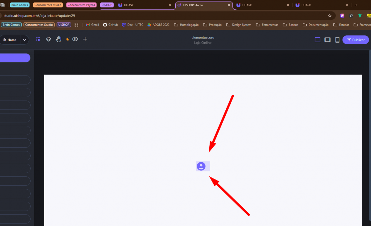
Task: Select the Concorrentes Studio tab group
Action: (48, 5)
